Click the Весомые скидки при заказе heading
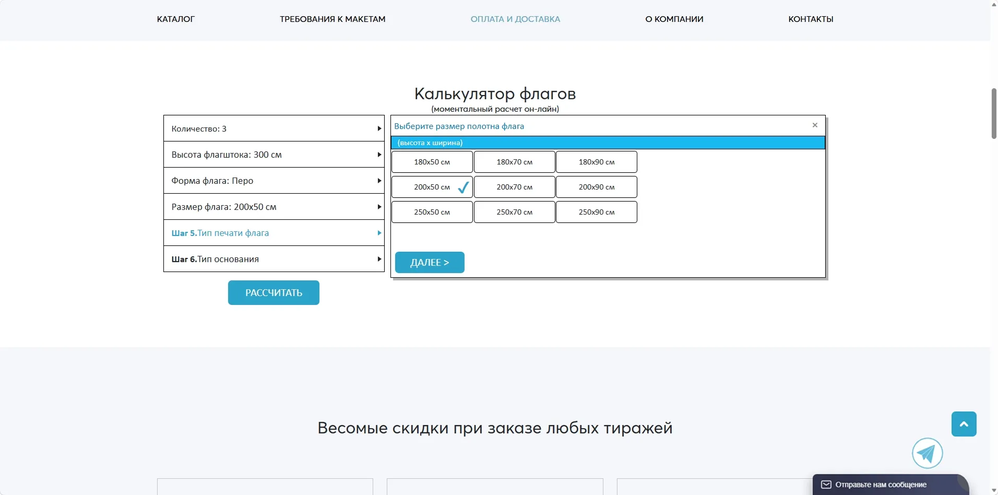Screen dimensions: 998x495 (x=495, y=428)
